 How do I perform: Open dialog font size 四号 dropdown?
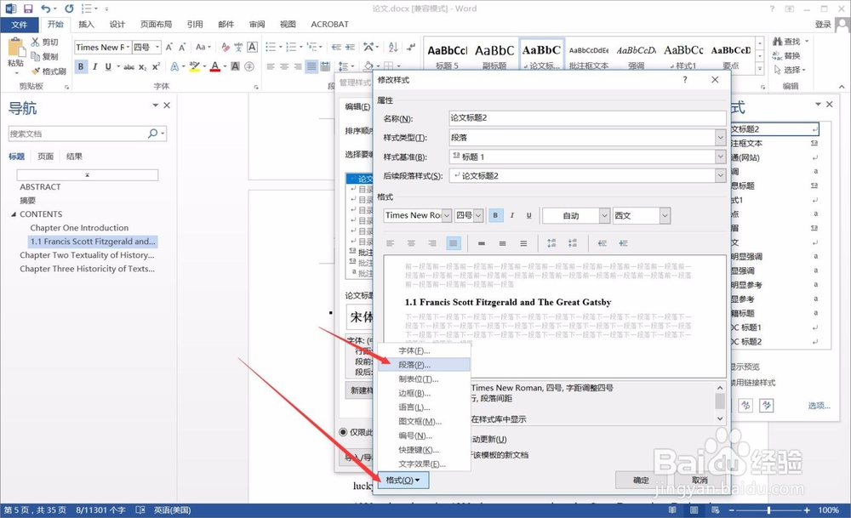[x=478, y=215]
